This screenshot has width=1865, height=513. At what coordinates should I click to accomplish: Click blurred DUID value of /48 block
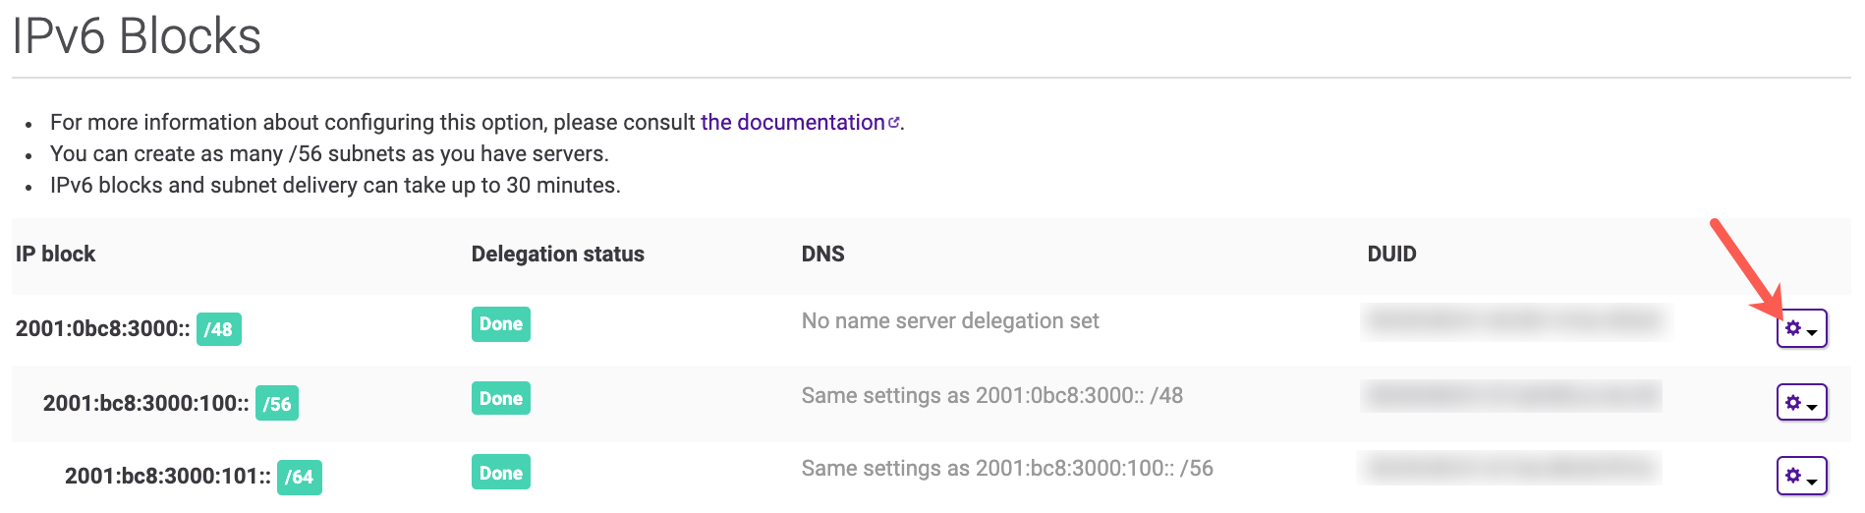tap(1514, 320)
